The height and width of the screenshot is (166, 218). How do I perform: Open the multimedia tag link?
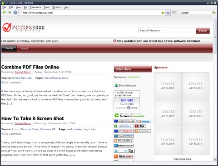[x=74, y=129]
